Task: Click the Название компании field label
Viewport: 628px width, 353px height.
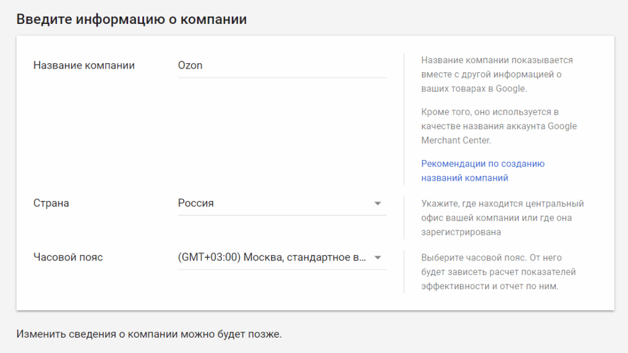Action: (84, 66)
